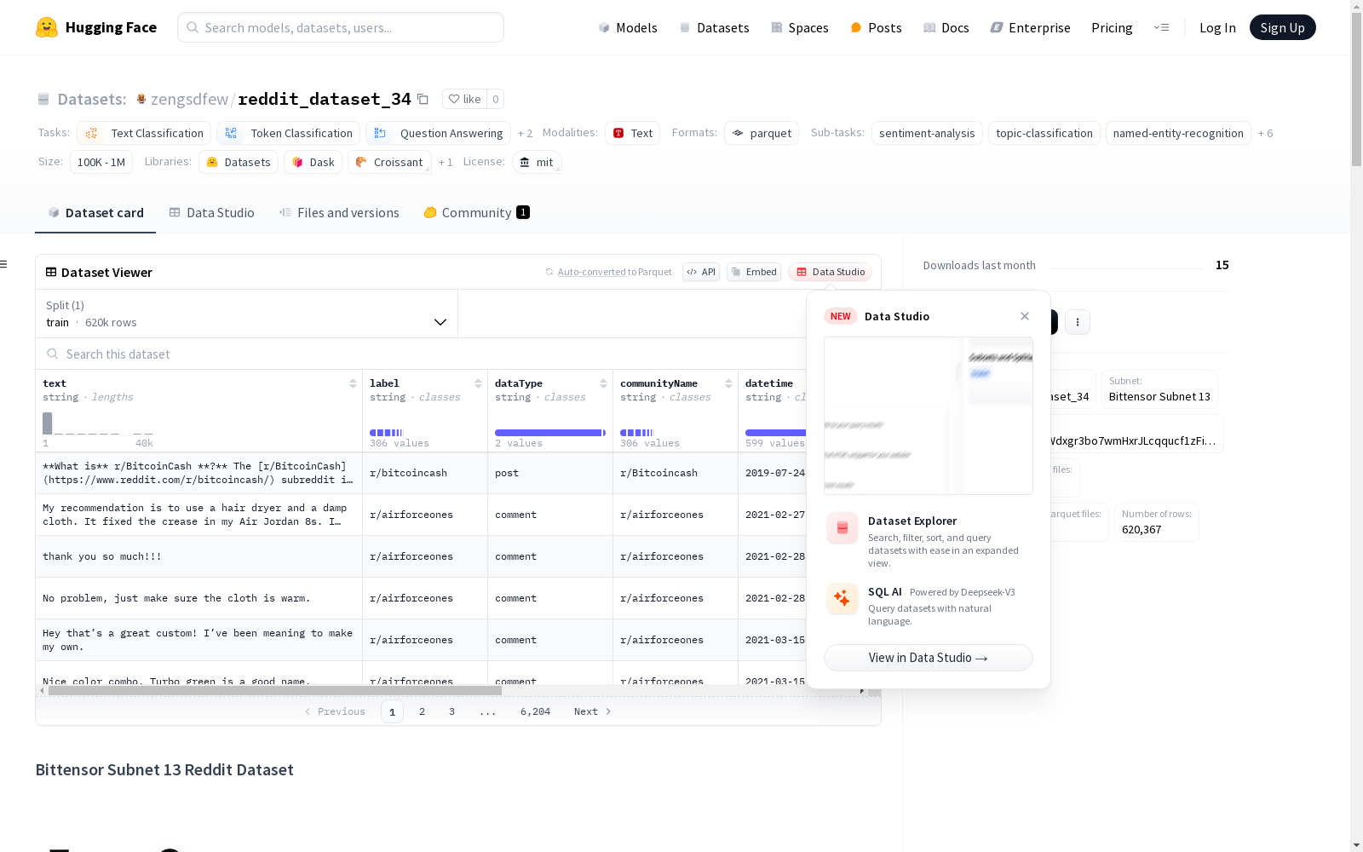Click the Text modality tag
The image size is (1363, 852).
[x=633, y=133]
